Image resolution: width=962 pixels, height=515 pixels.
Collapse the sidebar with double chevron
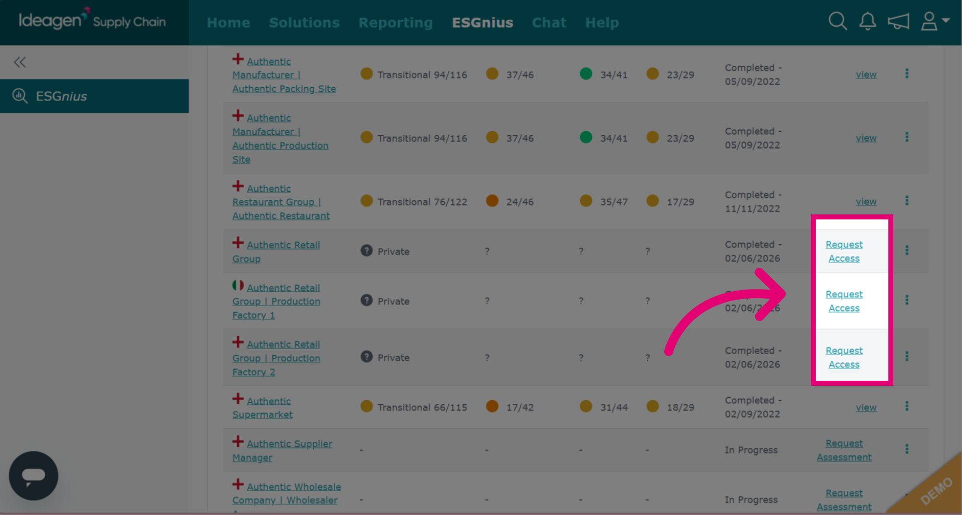pos(20,62)
